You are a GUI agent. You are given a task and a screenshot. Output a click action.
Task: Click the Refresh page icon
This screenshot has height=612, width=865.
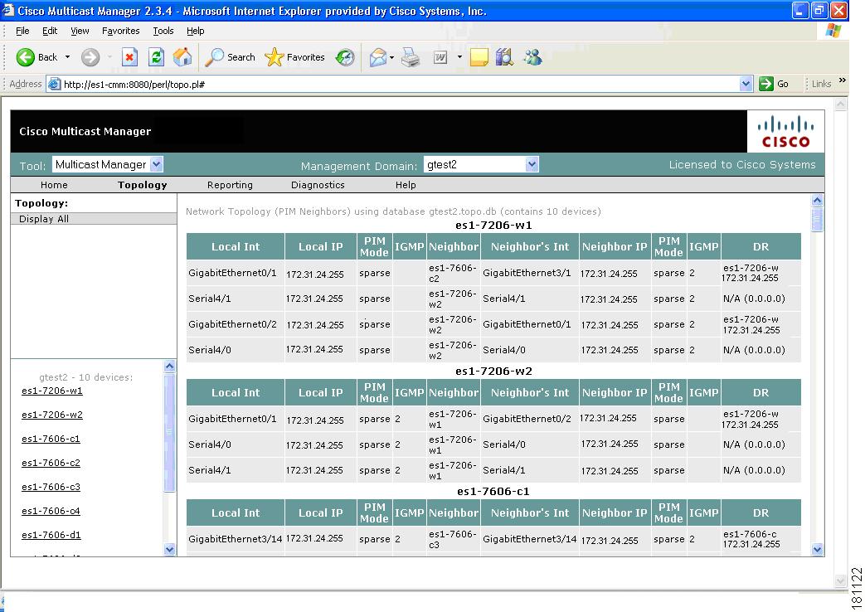(157, 57)
